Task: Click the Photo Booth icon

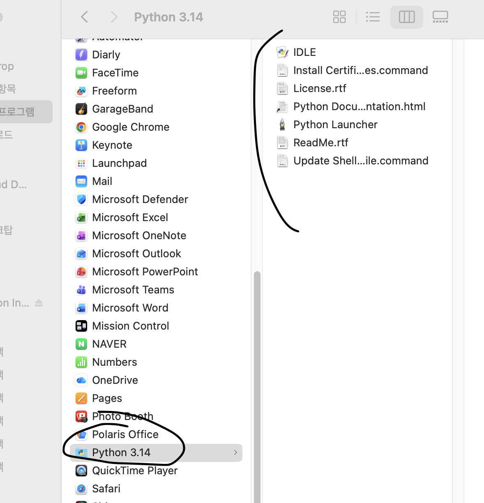Action: click(81, 416)
